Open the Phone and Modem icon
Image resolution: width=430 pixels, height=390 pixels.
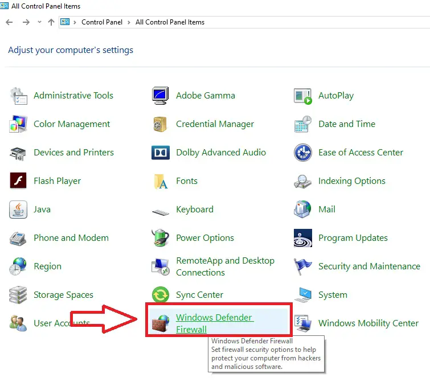[18, 239]
